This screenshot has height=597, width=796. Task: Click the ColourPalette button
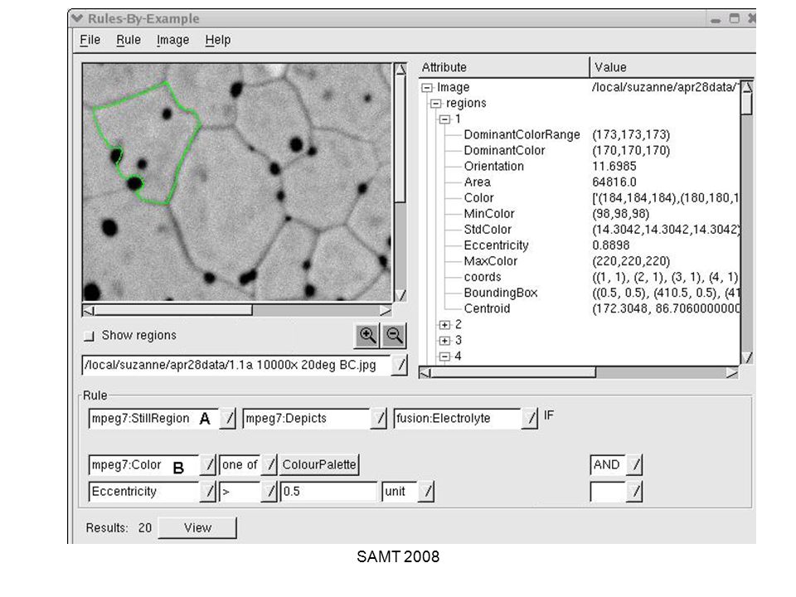pos(319,464)
